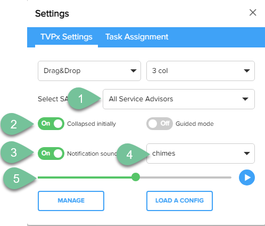Switch to the TVPx Settings tab
This screenshot has width=265, height=226.
tap(67, 37)
